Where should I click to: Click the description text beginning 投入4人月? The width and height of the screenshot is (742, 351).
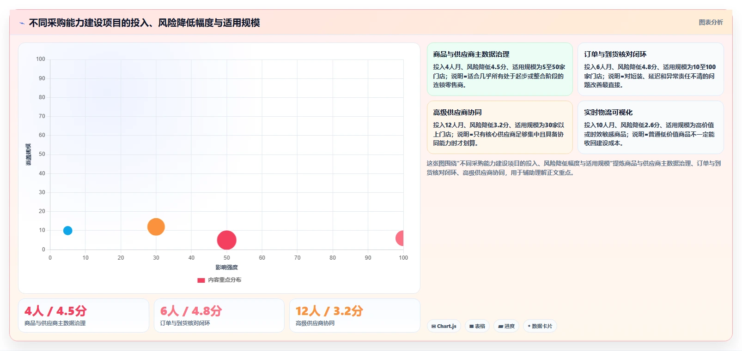499,76
